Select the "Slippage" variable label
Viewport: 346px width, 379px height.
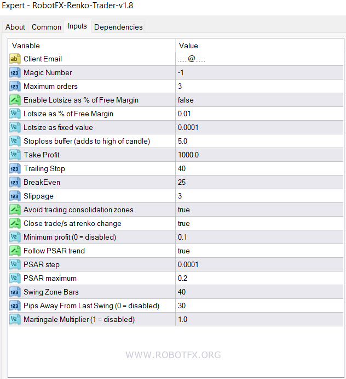coord(38,196)
